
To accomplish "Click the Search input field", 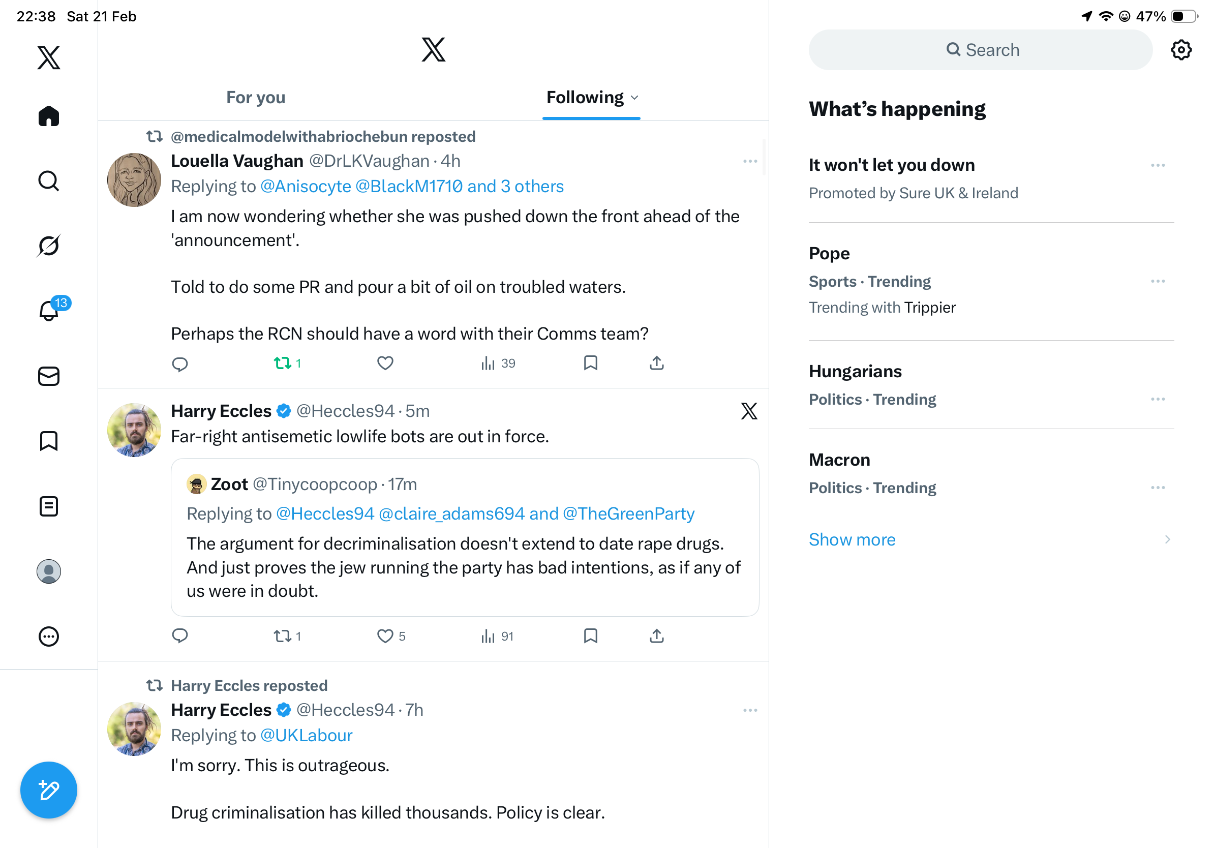I will click(x=980, y=50).
